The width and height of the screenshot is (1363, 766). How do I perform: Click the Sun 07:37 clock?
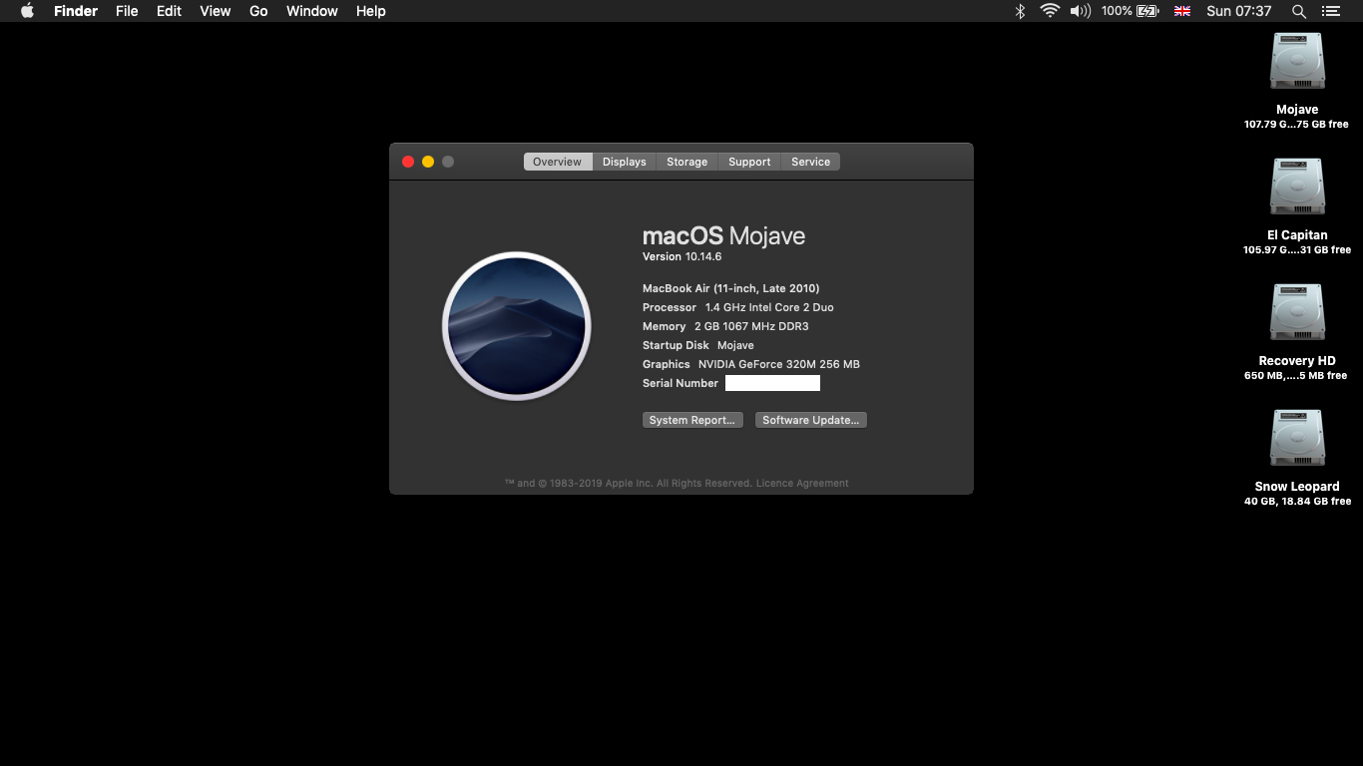(1239, 11)
